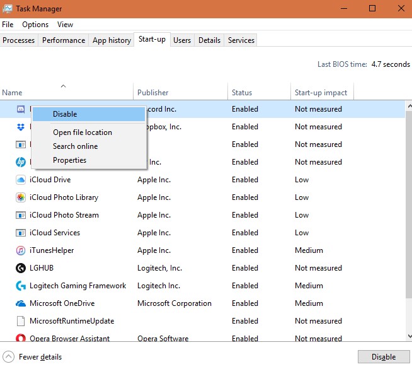The image size is (412, 369).
Task: Click the LGHUB Logitech icon
Action: (20, 268)
